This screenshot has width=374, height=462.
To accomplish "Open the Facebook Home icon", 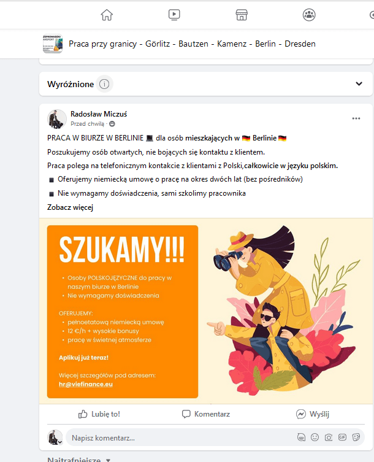I will tap(107, 15).
